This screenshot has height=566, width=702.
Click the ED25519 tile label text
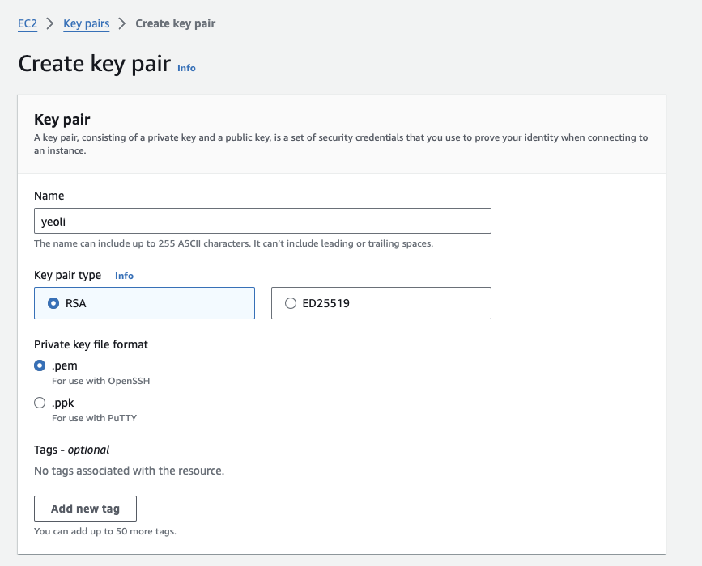[326, 303]
